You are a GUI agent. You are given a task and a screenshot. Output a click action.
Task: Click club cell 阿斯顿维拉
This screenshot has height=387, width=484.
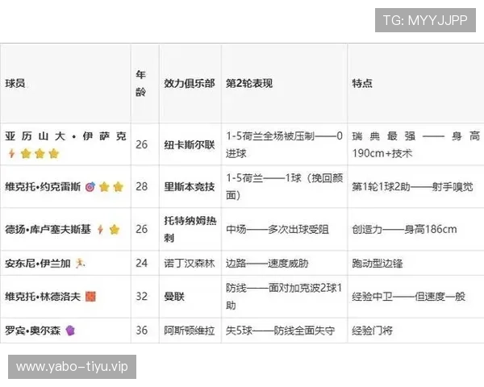[x=190, y=331]
